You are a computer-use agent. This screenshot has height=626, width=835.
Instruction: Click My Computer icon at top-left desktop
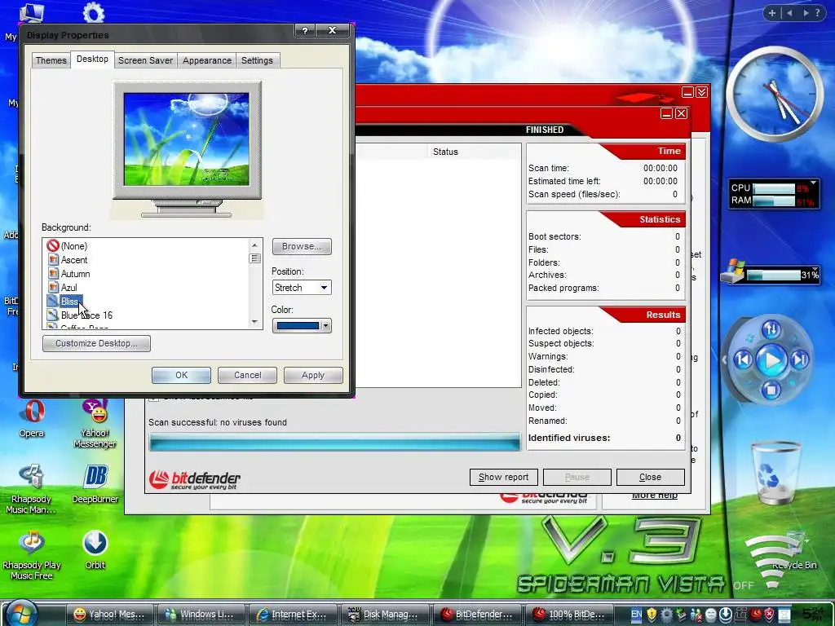coord(31,11)
